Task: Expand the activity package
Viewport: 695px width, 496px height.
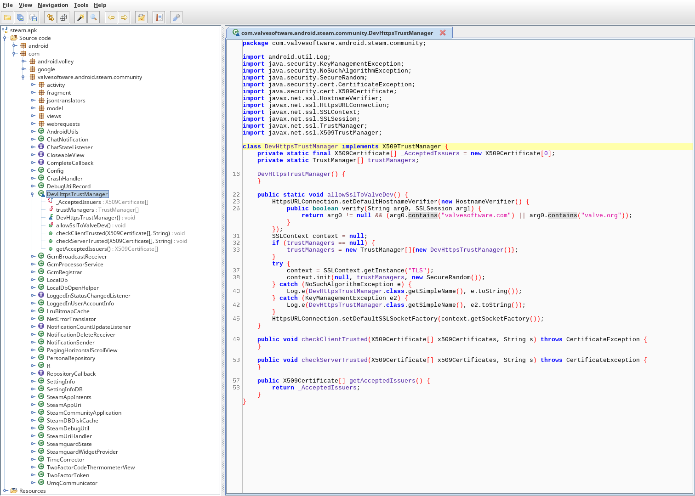Action: point(33,85)
